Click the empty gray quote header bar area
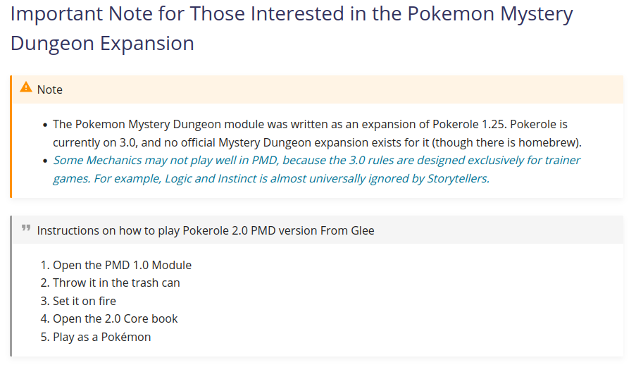The width and height of the screenshot is (636, 372). pyautogui.click(x=493, y=230)
